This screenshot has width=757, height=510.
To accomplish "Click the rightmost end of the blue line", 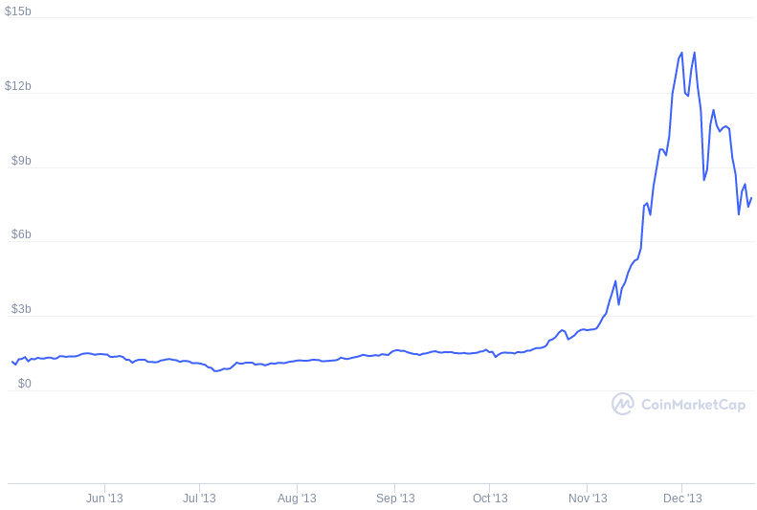I will coord(751,198).
